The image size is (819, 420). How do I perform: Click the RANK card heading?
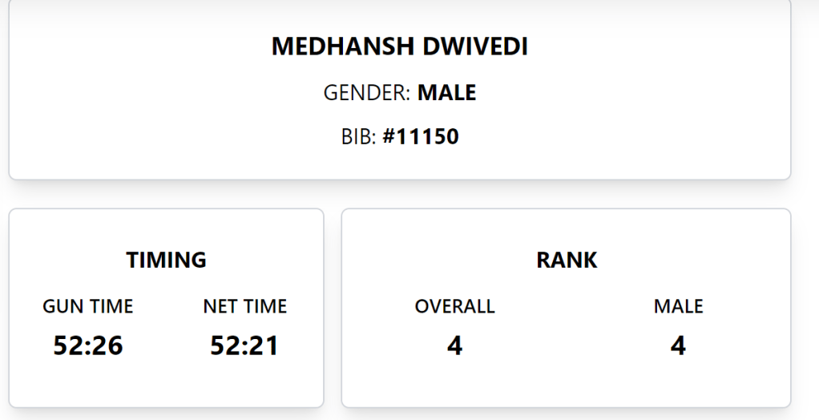click(x=567, y=260)
